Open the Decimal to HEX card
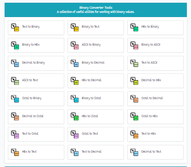The width and height of the screenshot is (191, 167). [155, 81]
